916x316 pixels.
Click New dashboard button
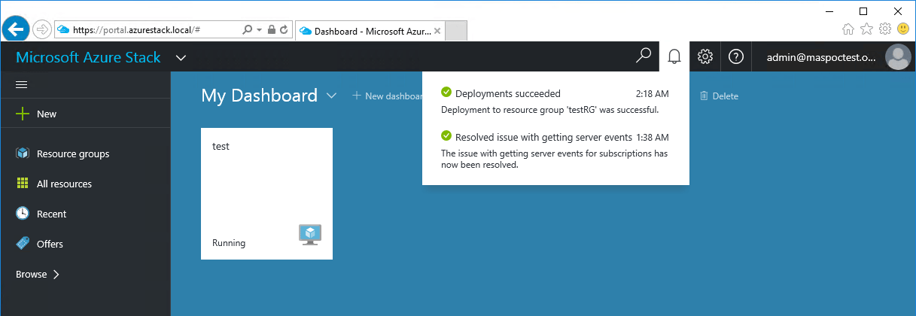388,96
